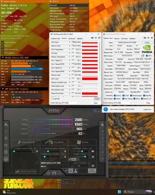The height and width of the screenshot is (195, 155).
Task: Click the BIOS share/export icon
Action: tap(143, 56)
